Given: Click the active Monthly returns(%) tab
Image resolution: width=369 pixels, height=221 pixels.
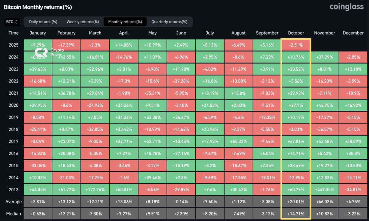Looking at the screenshot, I should point(125,21).
